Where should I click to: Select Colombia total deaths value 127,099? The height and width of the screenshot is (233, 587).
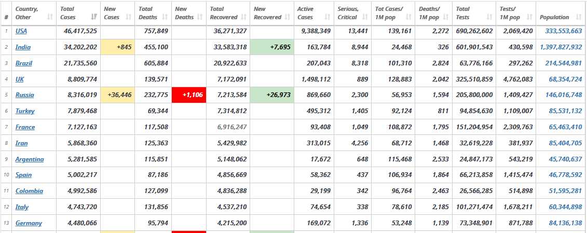[x=156, y=191]
